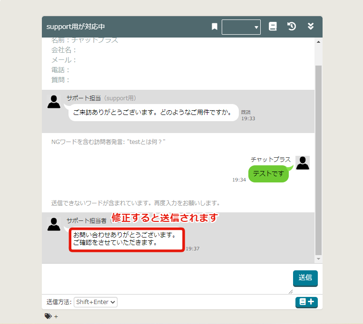This screenshot has width=363, height=324.
Task: Collapse chat with double-chevron down icon
Action: tap(311, 26)
